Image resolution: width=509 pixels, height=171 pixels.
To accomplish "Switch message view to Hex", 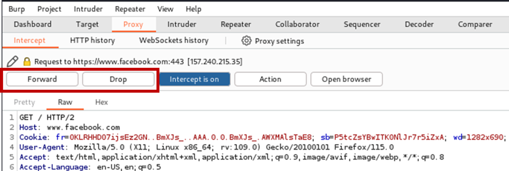I will click(x=102, y=102).
